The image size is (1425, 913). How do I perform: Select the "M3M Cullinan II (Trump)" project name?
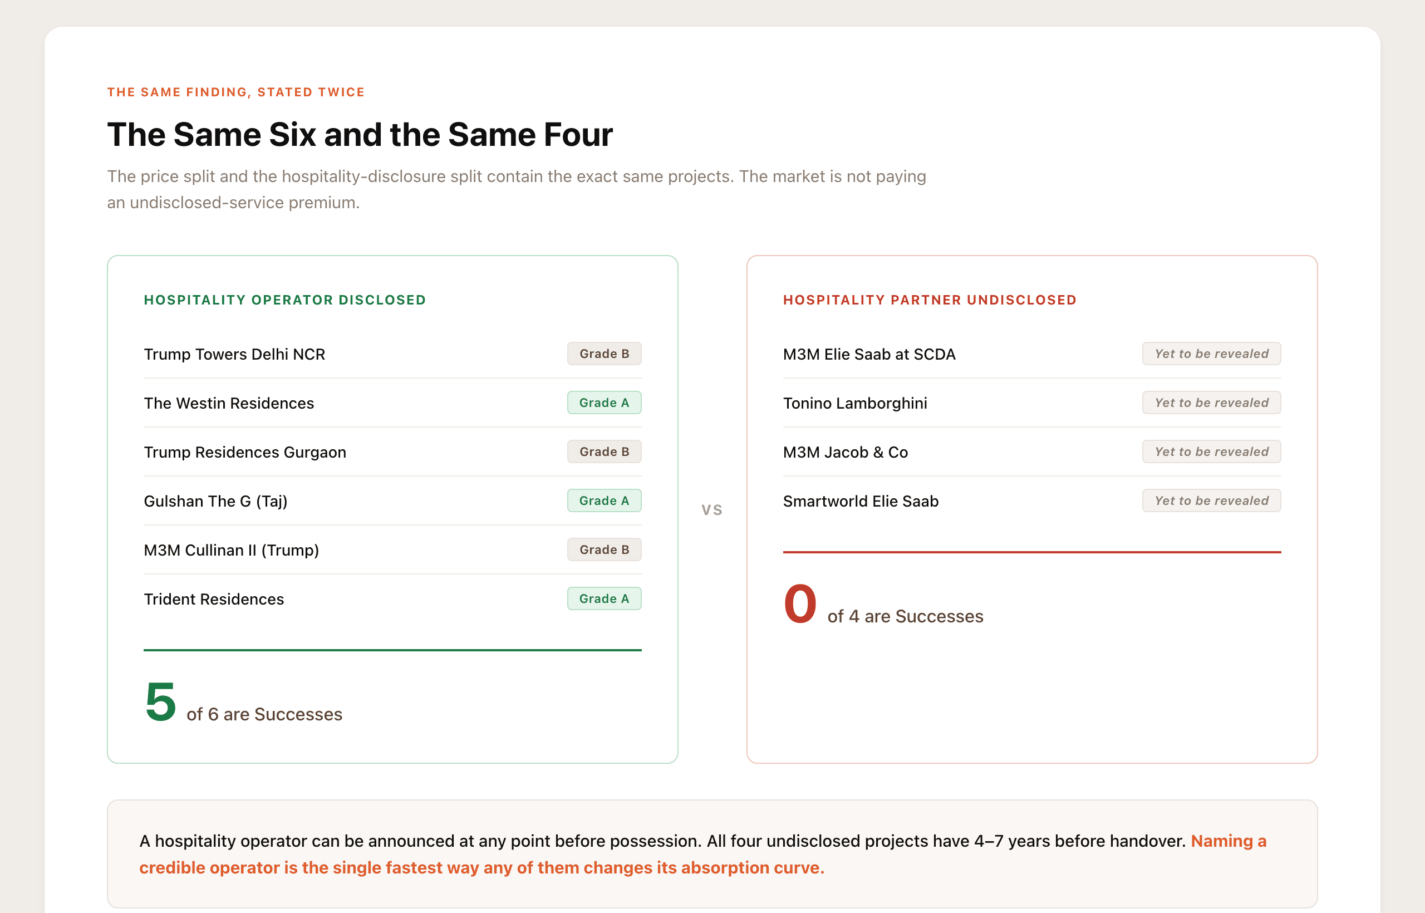(x=231, y=550)
